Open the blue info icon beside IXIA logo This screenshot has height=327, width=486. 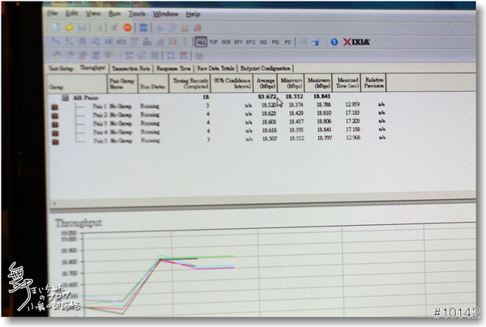point(334,42)
